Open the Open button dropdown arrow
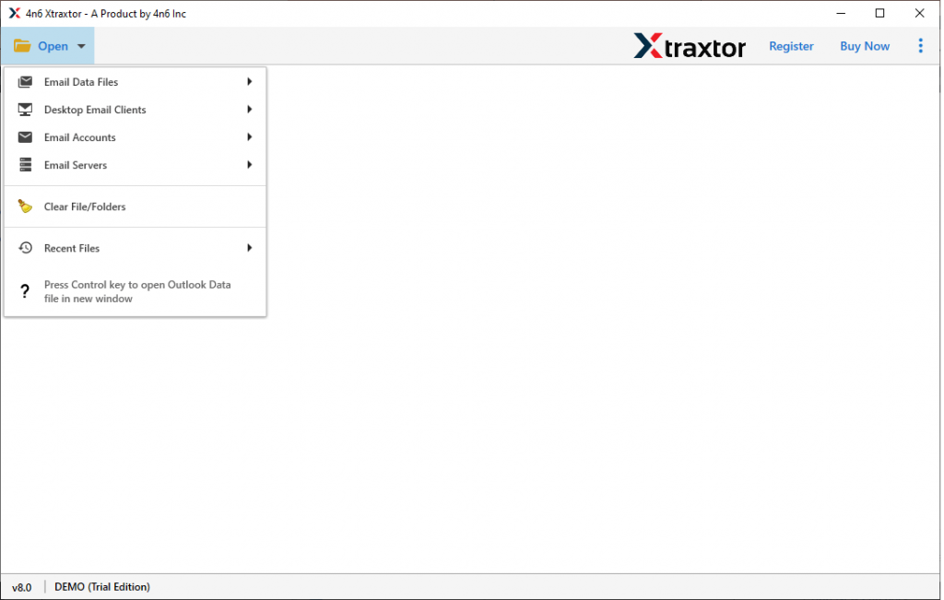 [x=80, y=46]
